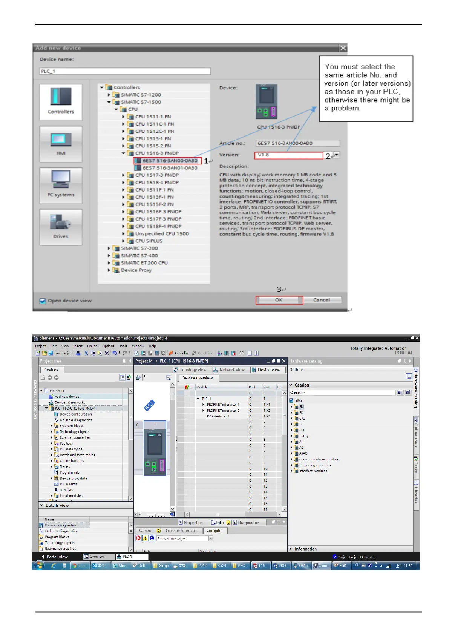
Task: Click the error filter red X icon
Action: tap(138, 538)
